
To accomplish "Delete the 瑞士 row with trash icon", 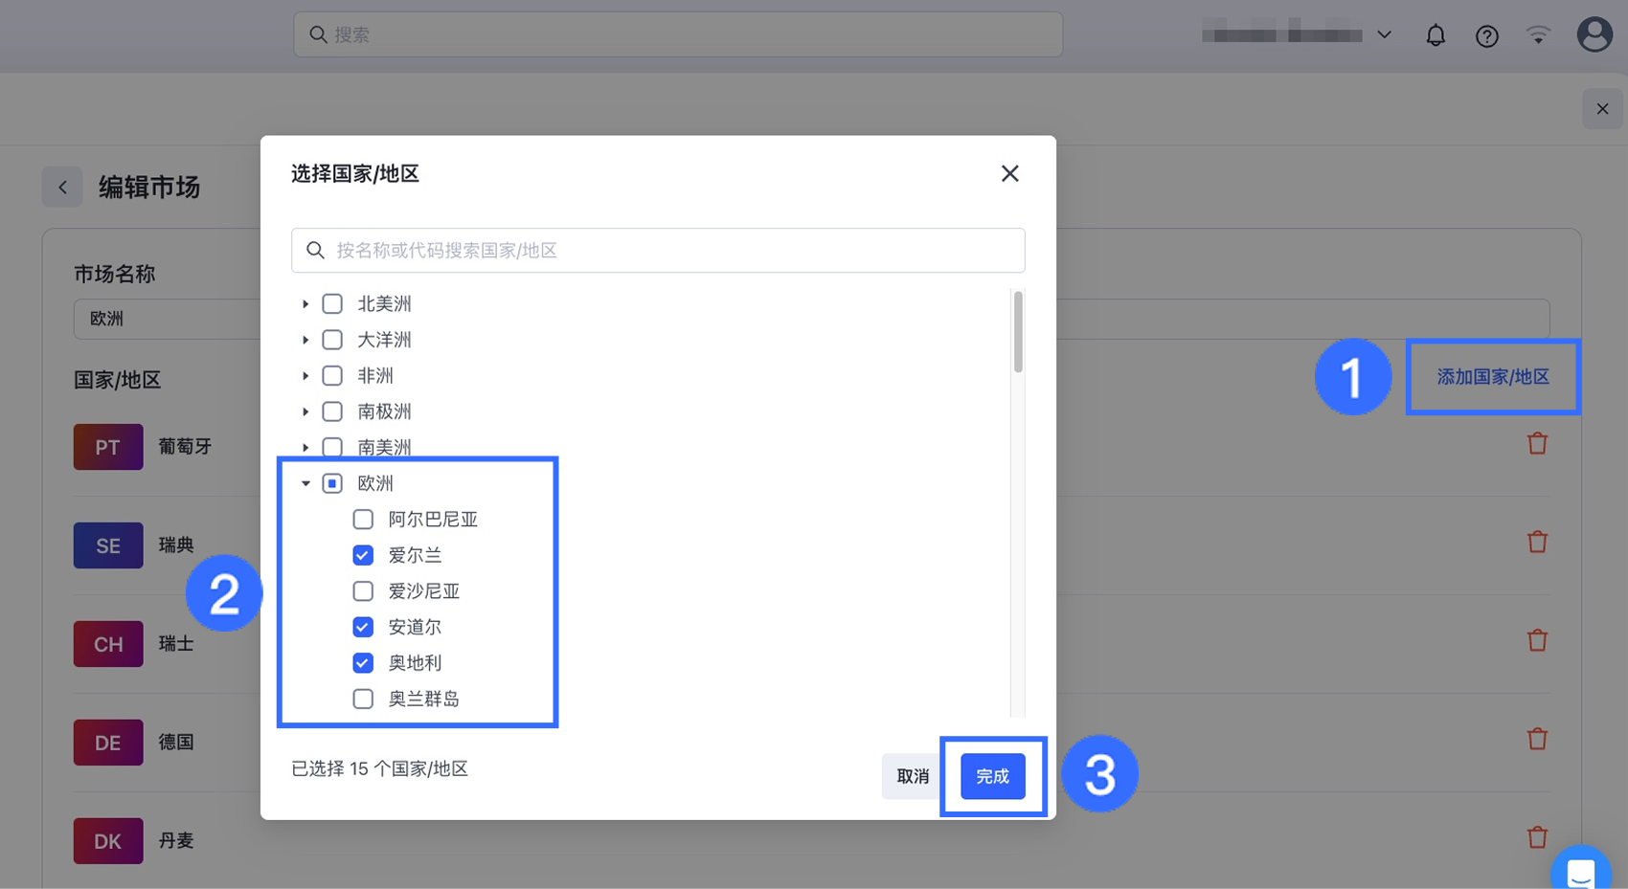I will (1537, 641).
